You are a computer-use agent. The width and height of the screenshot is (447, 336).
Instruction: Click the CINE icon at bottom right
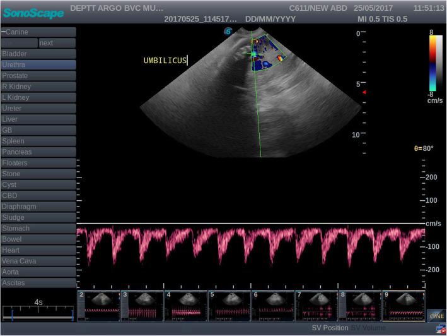pyautogui.click(x=436, y=315)
